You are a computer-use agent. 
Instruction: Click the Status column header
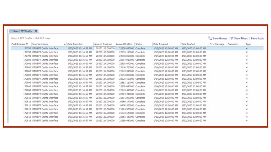coord(139,44)
